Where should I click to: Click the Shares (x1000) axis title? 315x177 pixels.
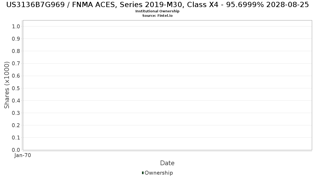[7, 85]
